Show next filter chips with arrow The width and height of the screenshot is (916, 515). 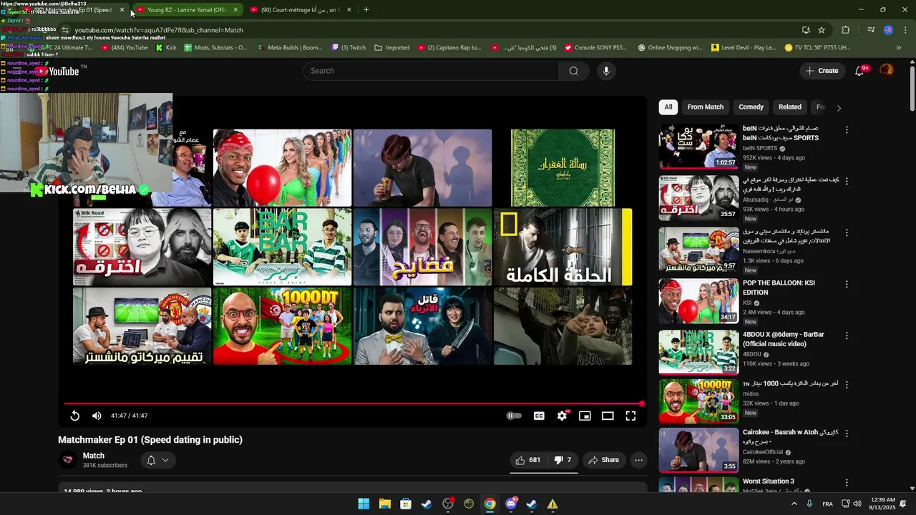click(x=839, y=107)
